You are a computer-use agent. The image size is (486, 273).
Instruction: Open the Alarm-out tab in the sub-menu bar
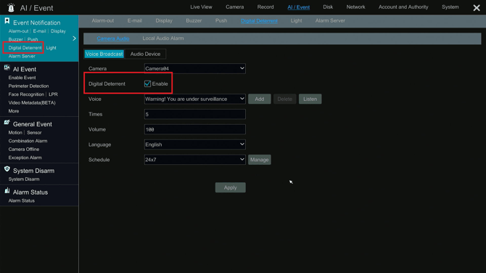tap(102, 21)
